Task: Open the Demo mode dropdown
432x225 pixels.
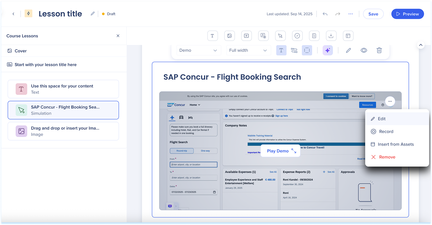Action: tap(198, 50)
